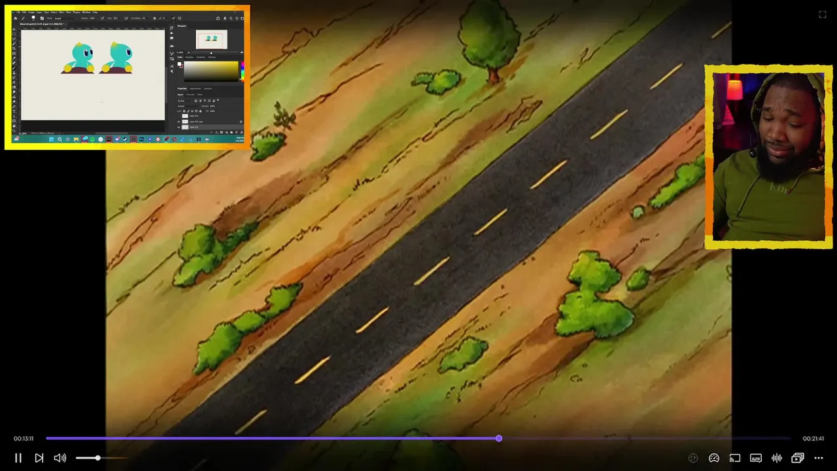Image resolution: width=837 pixels, height=471 pixels.
Task: Select the Zoom tool in Photoshop inset
Action: pyautogui.click(x=14, y=131)
